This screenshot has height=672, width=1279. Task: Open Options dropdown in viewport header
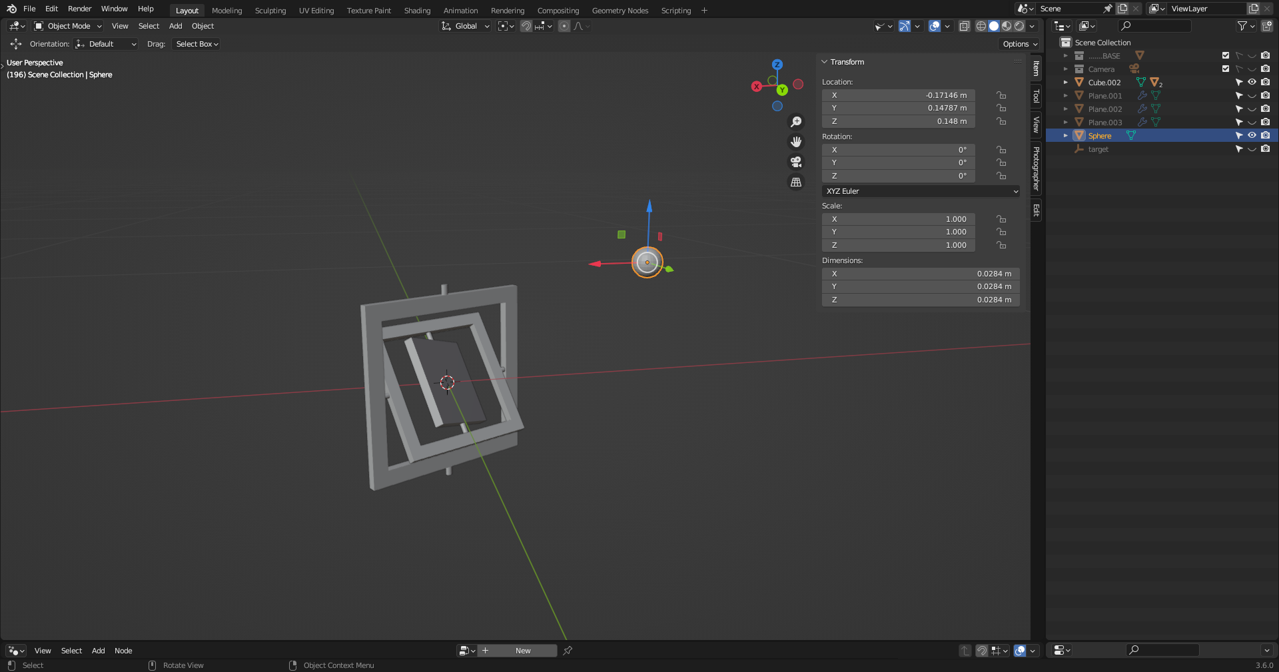1020,44
